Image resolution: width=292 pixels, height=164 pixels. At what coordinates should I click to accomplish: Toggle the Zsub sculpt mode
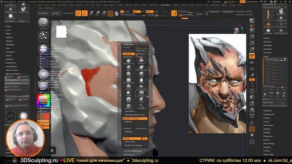point(156,11)
